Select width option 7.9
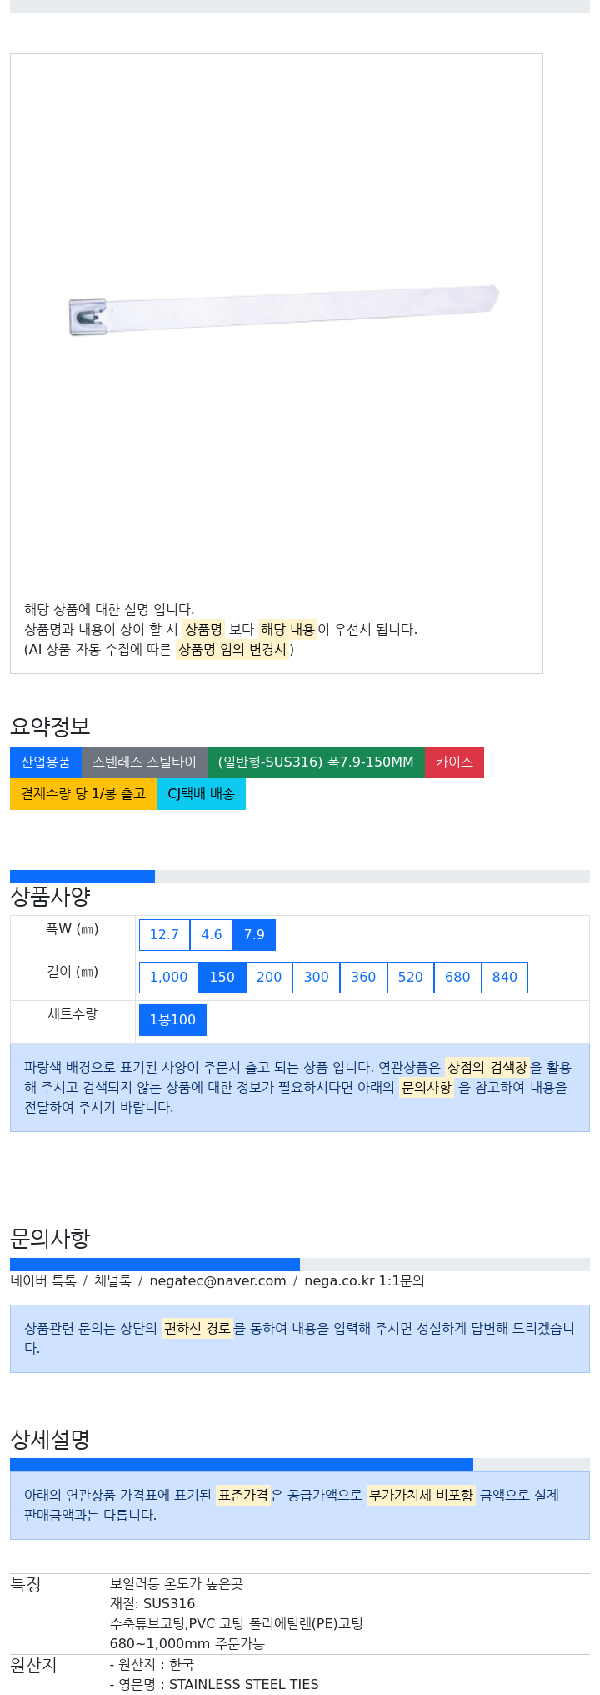 [254, 935]
